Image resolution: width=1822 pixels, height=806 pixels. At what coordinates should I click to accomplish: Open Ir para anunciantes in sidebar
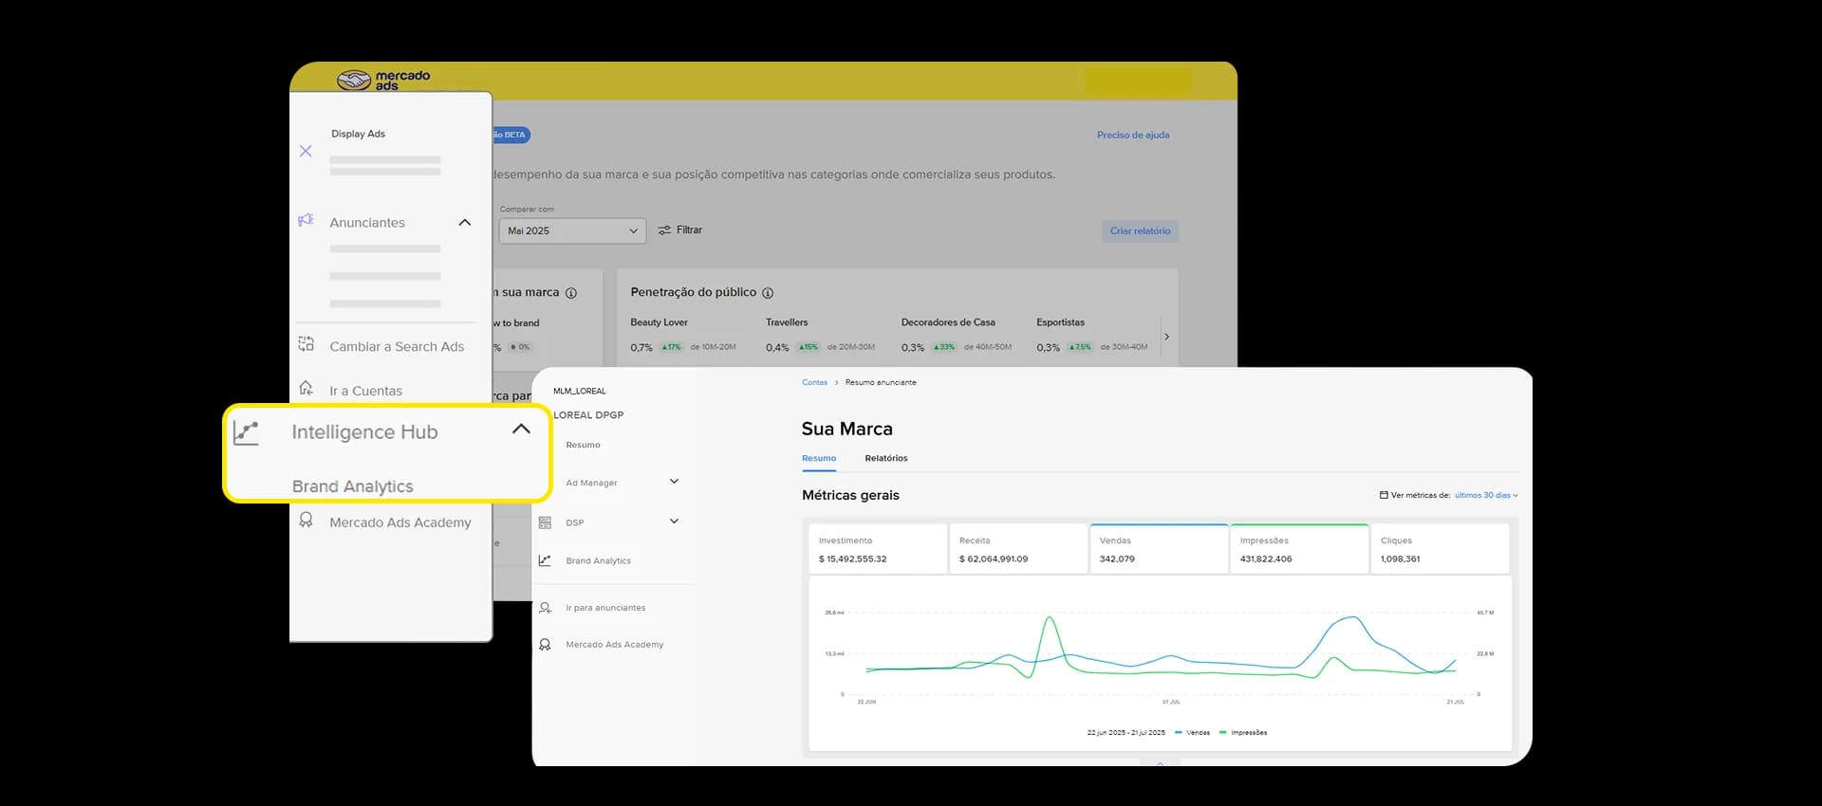(x=605, y=608)
